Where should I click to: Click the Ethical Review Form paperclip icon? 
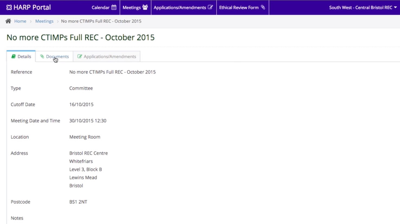pyautogui.click(x=263, y=7)
